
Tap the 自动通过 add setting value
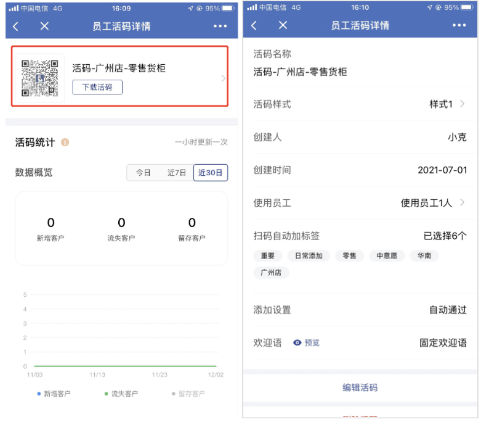[448, 310]
